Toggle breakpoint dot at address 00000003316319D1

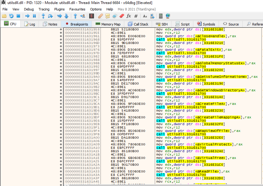click(61, 107)
